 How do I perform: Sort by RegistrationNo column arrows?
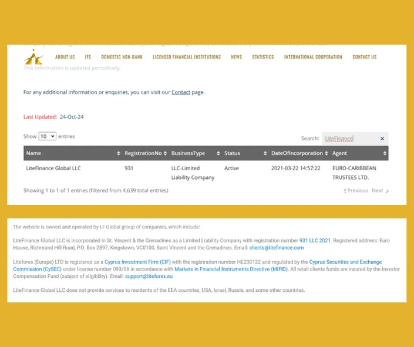165,153
